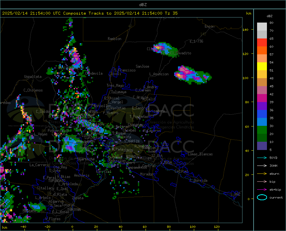This screenshot has height=231, width=286.
Task: Click the Anchoris place label
Action: coord(82,175)
